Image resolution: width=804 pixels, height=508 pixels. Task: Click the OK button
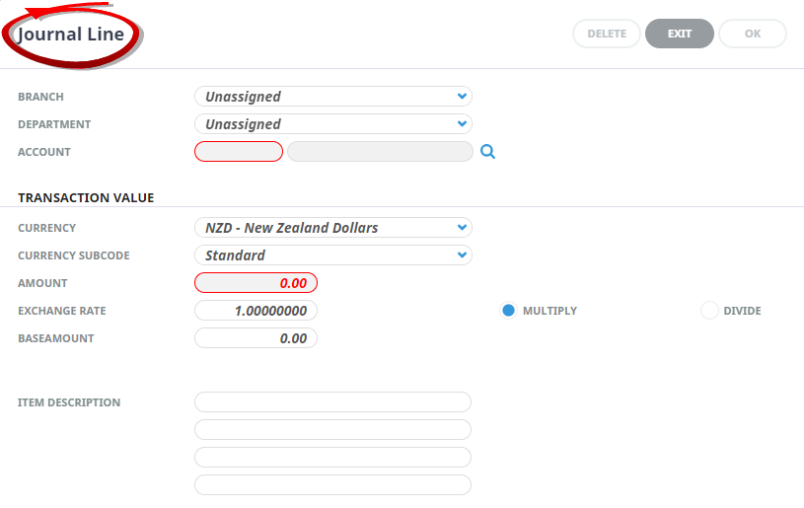click(x=752, y=34)
